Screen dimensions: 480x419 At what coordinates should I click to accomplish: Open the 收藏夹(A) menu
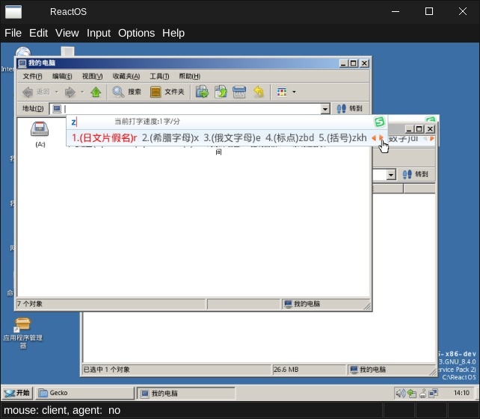click(126, 76)
